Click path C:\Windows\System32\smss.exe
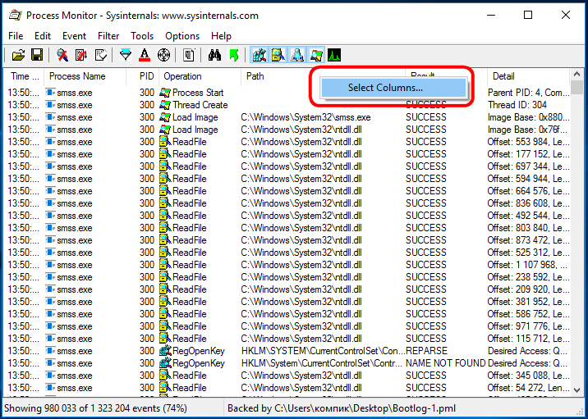Image resolution: width=588 pixels, height=419 pixels. (x=305, y=117)
